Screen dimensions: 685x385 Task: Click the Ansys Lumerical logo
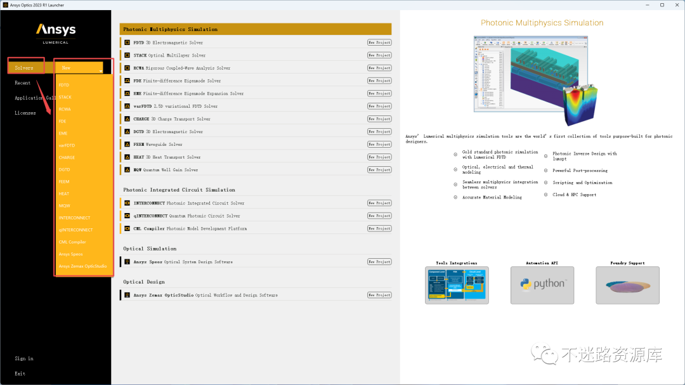55,33
